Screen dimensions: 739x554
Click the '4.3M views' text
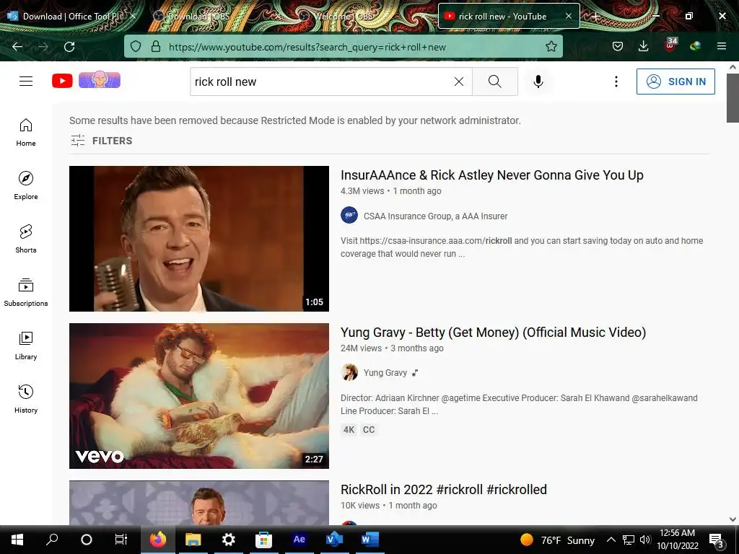click(x=362, y=190)
